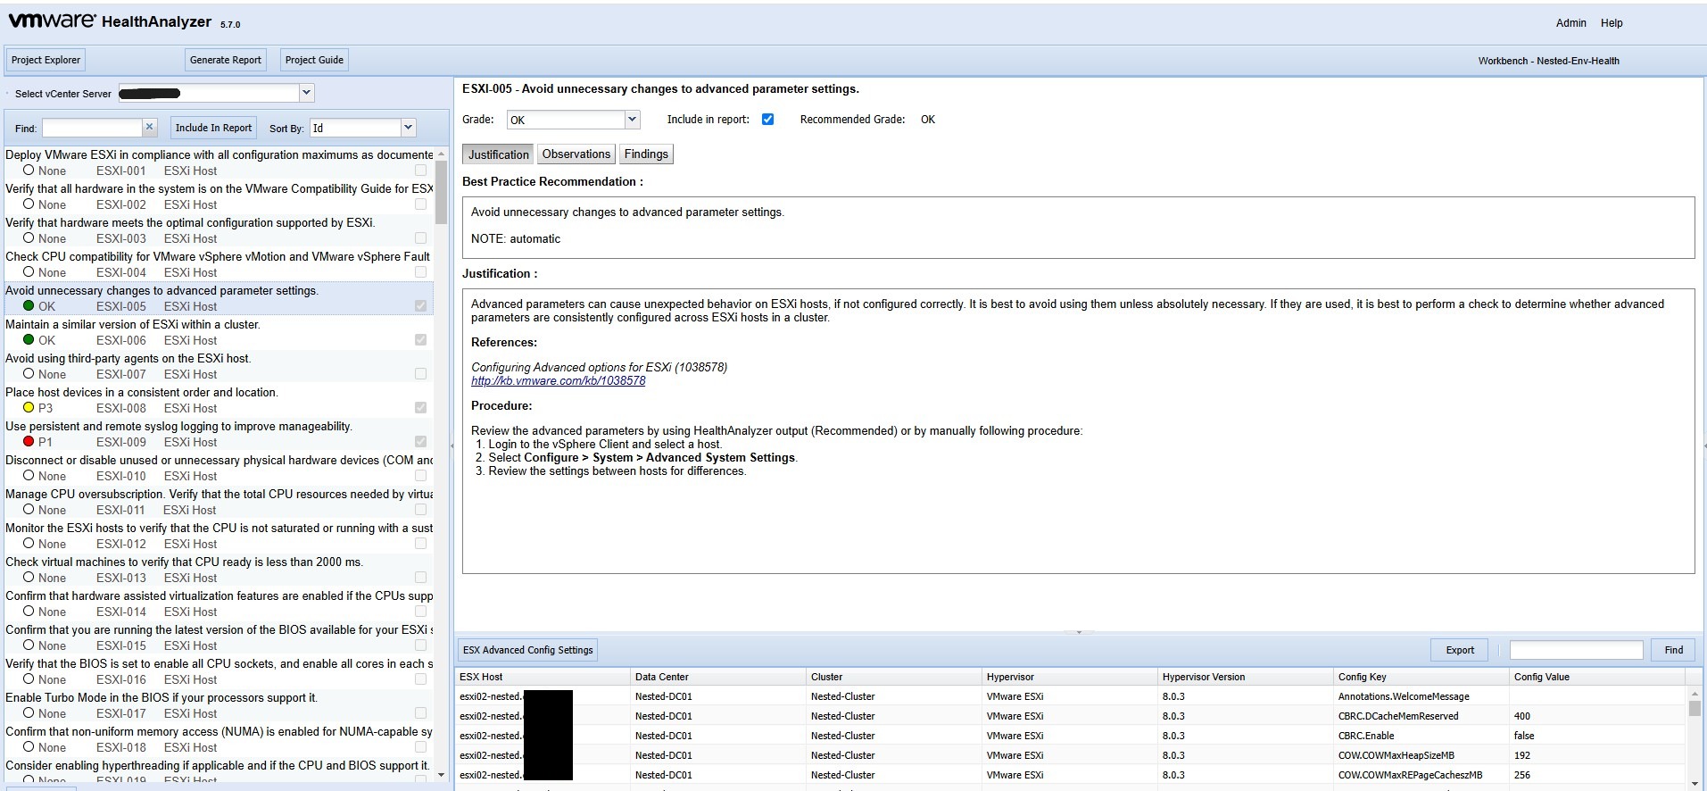The width and height of the screenshot is (1707, 791).
Task: Click the config table vertical scrollbar thumb
Action: [x=1695, y=709]
